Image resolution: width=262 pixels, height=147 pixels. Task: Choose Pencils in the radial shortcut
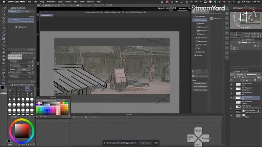(x=198, y=131)
